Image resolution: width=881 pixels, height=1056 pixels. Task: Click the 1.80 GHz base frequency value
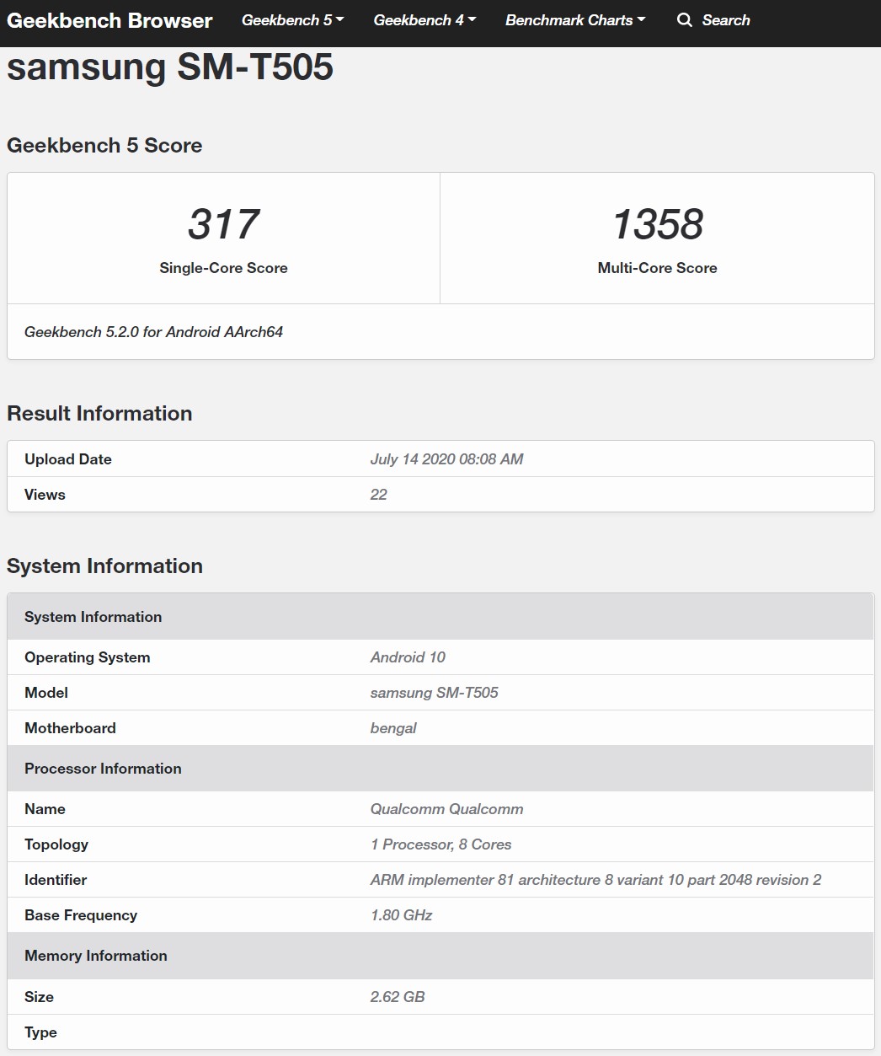pos(401,915)
